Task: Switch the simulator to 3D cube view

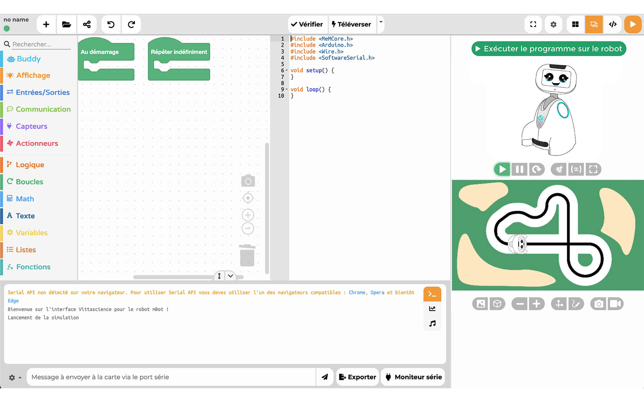Action: pos(497,304)
